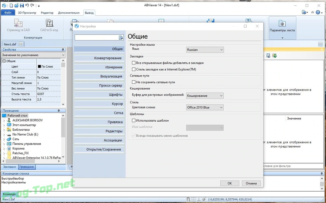Toggle the grid dots icon in status bar
Screen dimensions: 326x203
pos(193,199)
